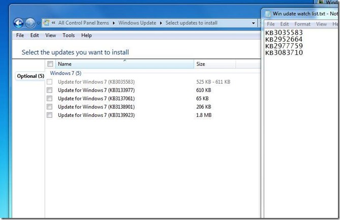340x220 pixels.
Task: Click the Forward navigation arrow button
Action: click(30, 23)
